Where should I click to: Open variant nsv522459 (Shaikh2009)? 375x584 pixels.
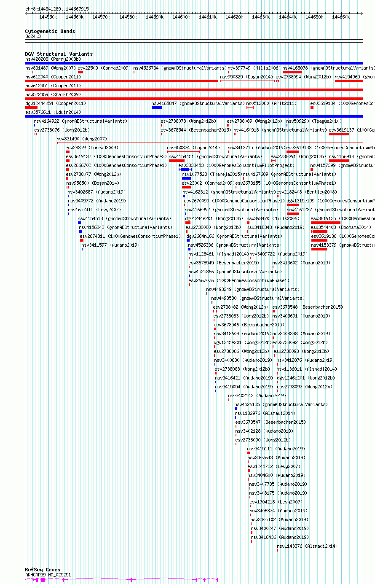coord(53,94)
